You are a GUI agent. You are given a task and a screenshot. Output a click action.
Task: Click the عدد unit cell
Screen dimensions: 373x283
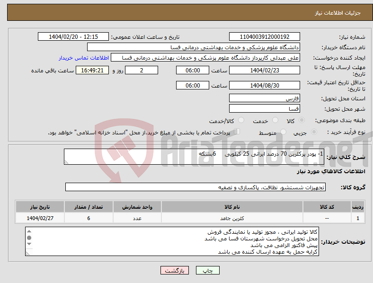pos(137,218)
